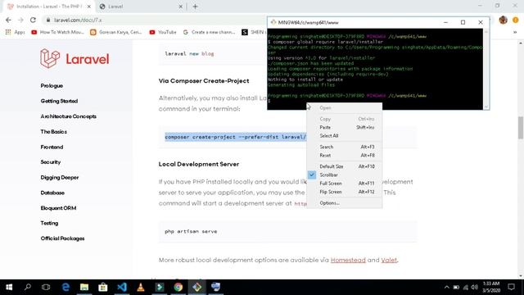Image resolution: width=524 pixels, height=295 pixels.
Task: Go back using the browser back arrow
Action: (x=8, y=20)
